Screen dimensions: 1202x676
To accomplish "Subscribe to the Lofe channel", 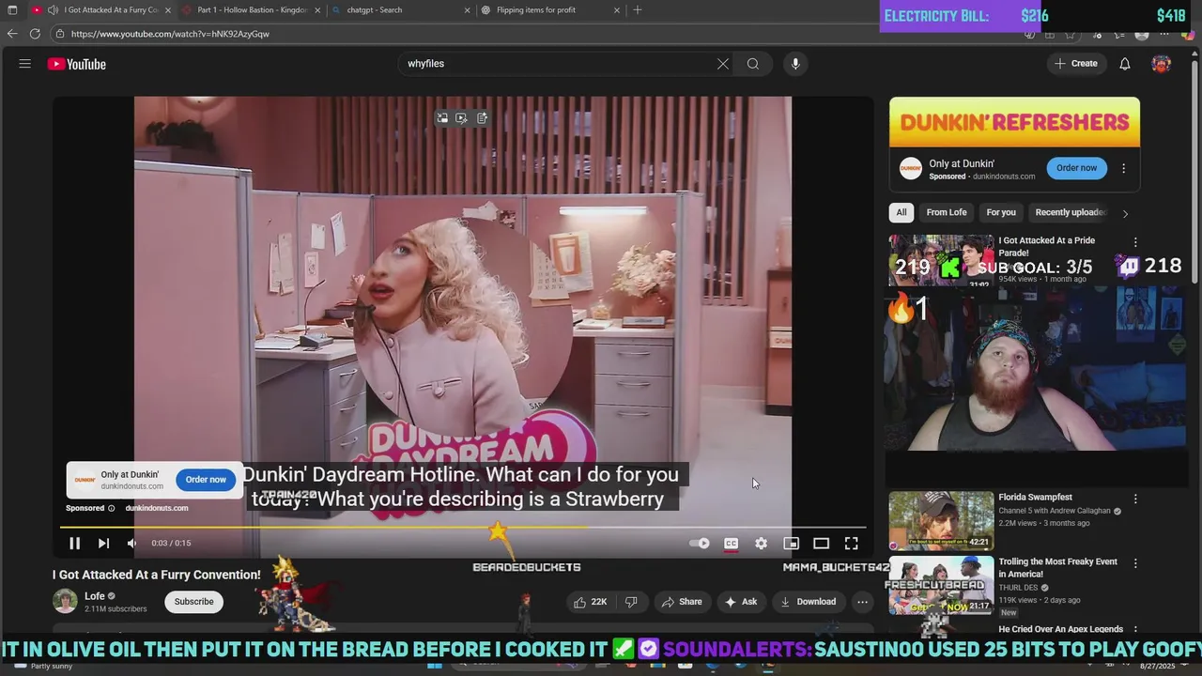I will click(193, 602).
